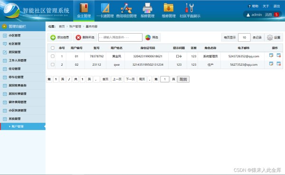Image resolution: width=285 pixels, height=175 pixels.
Task: Click the 身份证号码 column header
Action: [x=148, y=48]
